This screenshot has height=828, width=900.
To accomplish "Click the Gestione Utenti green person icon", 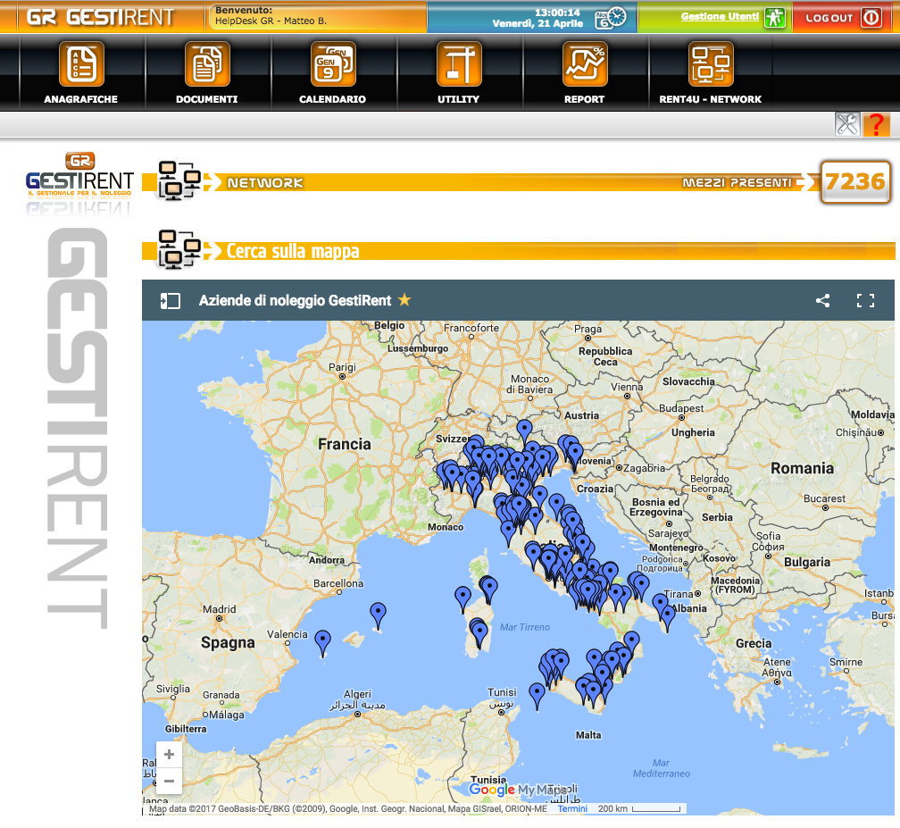I will coord(775,17).
